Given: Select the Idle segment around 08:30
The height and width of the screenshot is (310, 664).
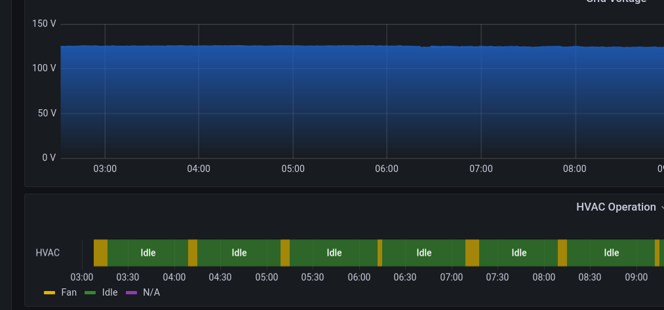Looking at the screenshot, I should pos(611,253).
